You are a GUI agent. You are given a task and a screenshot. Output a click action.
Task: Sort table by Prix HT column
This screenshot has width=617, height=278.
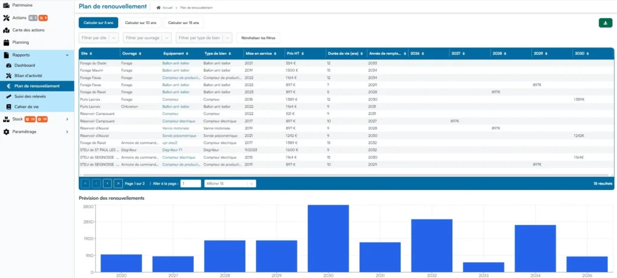tap(294, 53)
